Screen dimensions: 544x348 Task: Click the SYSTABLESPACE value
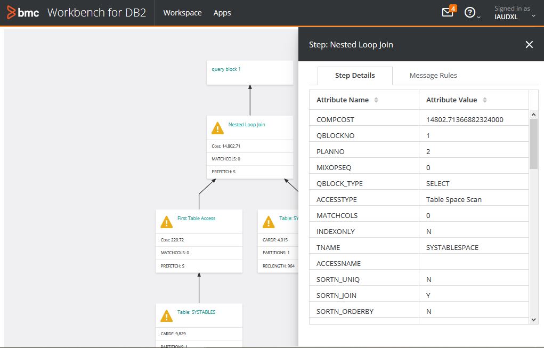click(x=452, y=247)
